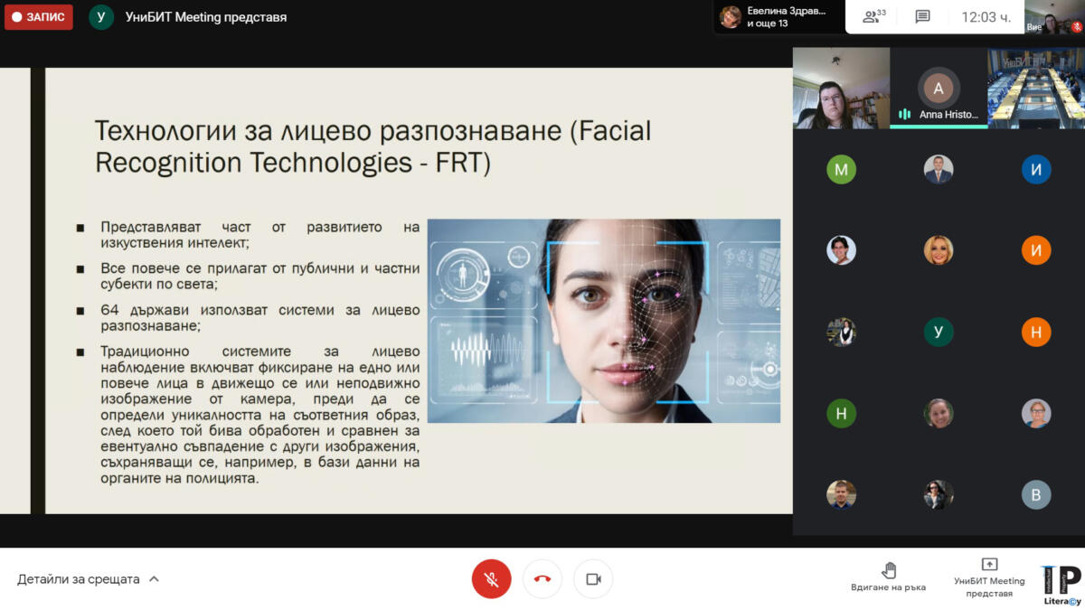Click the blue И participant avatar
The width and height of the screenshot is (1085, 610).
tap(1036, 169)
